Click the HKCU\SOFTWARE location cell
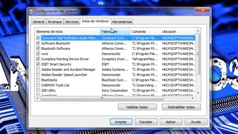 tap(178, 85)
